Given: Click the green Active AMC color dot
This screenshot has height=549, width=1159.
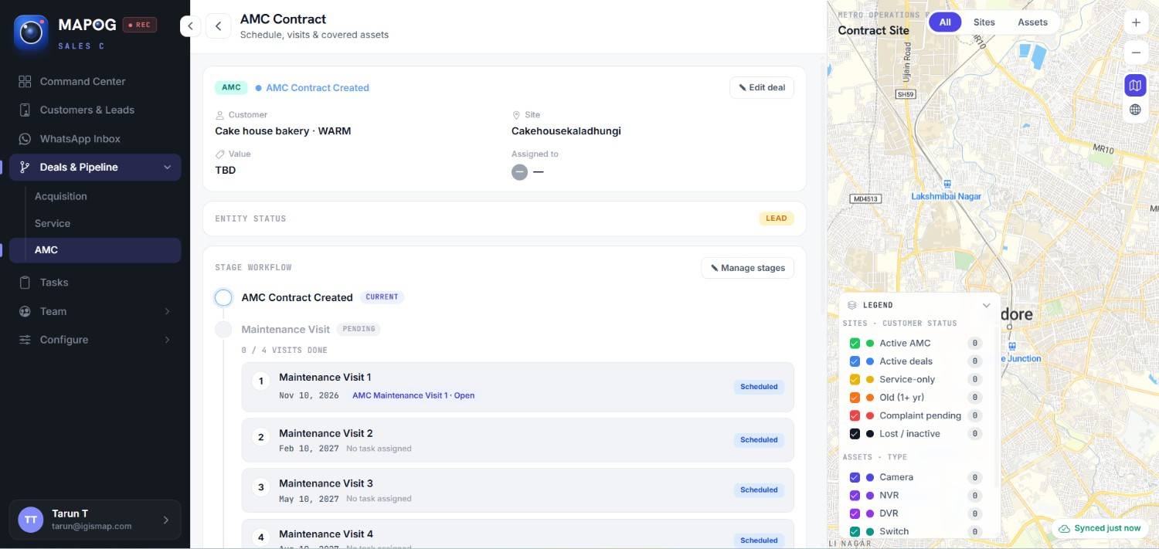Looking at the screenshot, I should (870, 344).
